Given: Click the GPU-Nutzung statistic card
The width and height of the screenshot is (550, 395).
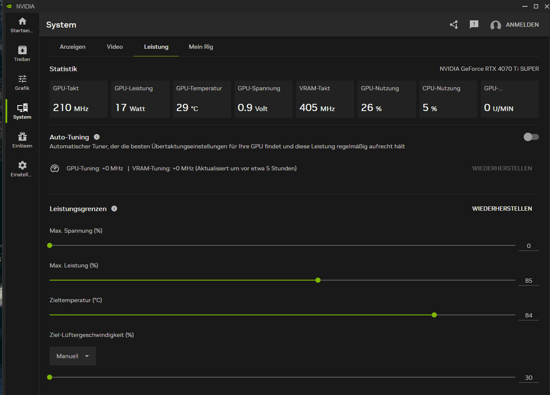Looking at the screenshot, I should (x=387, y=99).
